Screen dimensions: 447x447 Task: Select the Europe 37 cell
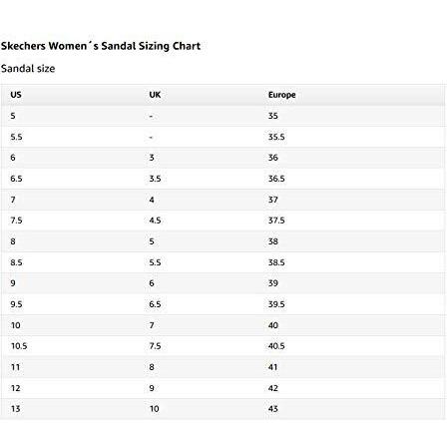point(273,200)
